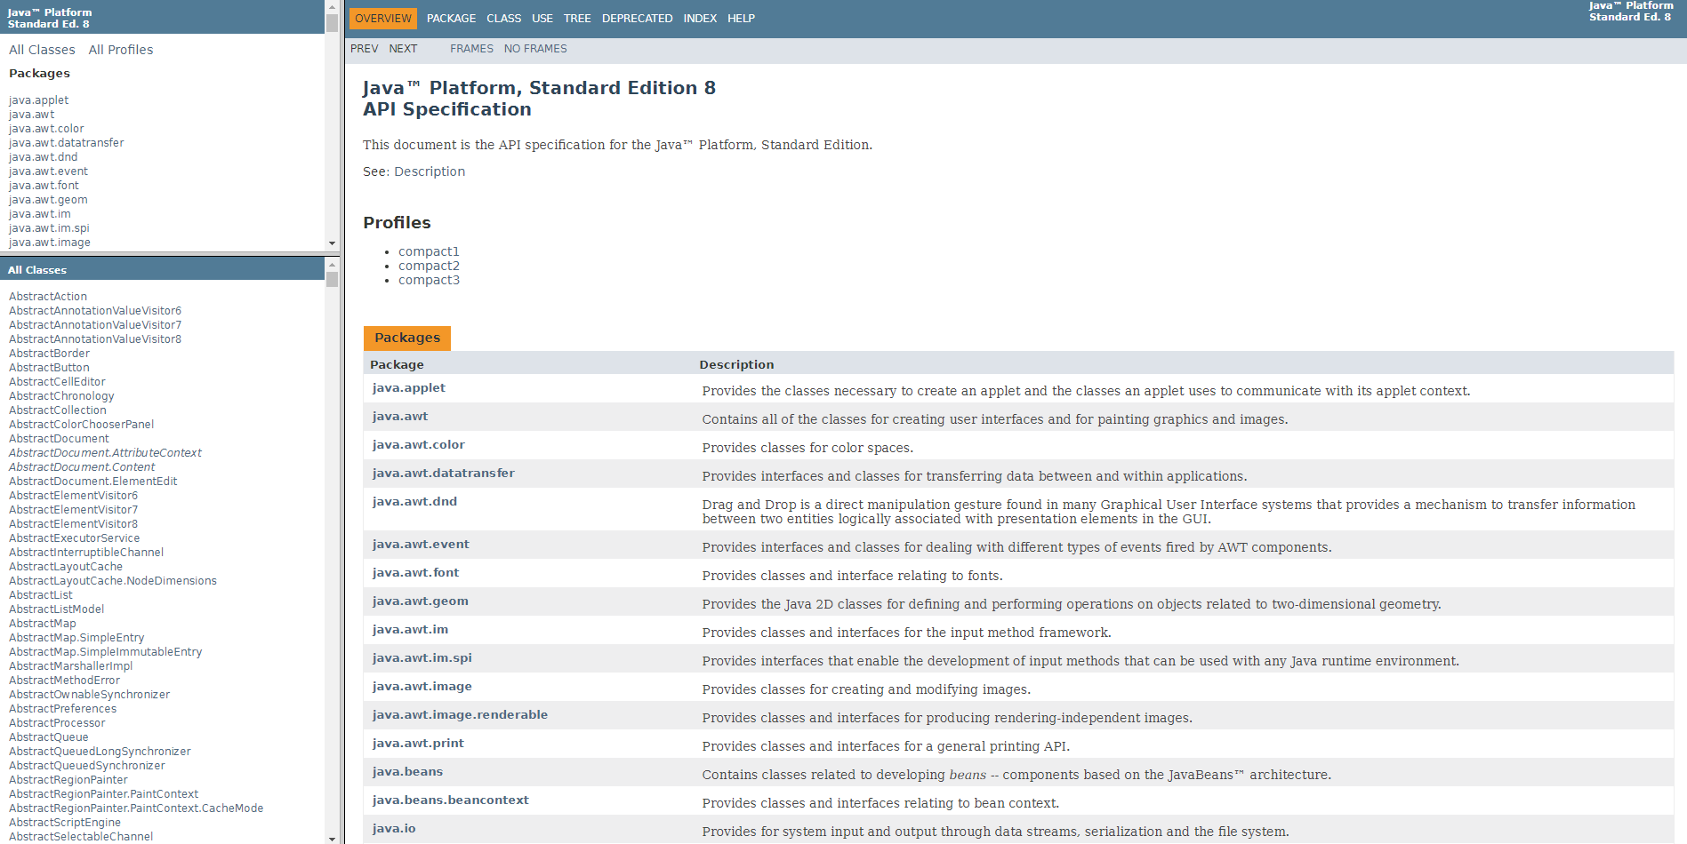Click All Classes frame scrollbar down arrow

pos(332,838)
